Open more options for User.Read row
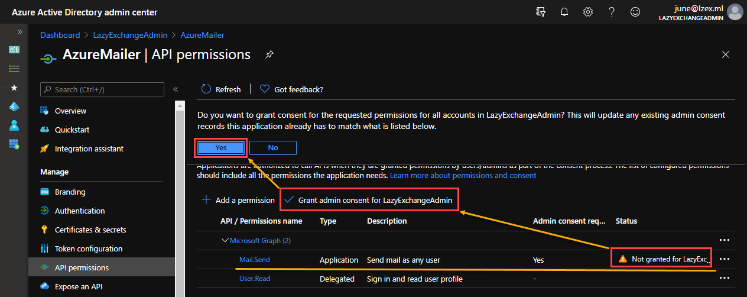This screenshot has width=747, height=297. 725,278
